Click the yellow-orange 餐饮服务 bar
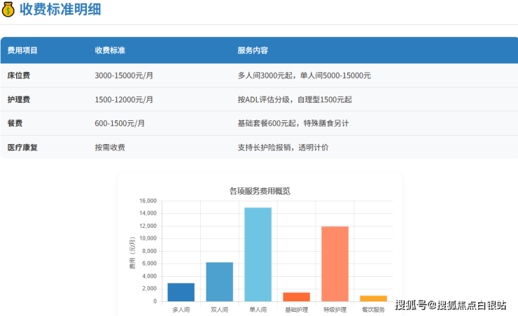The image size is (518, 316). 373,299
